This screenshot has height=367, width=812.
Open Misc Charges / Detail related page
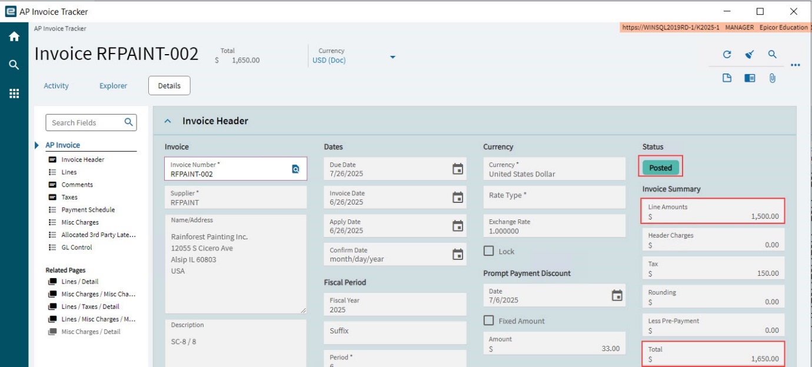91,332
